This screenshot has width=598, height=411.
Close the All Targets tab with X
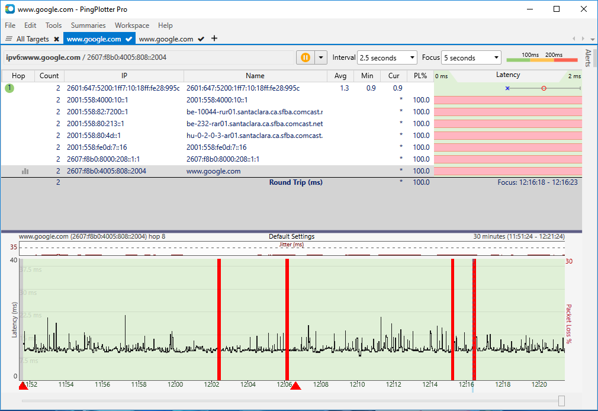coord(56,39)
